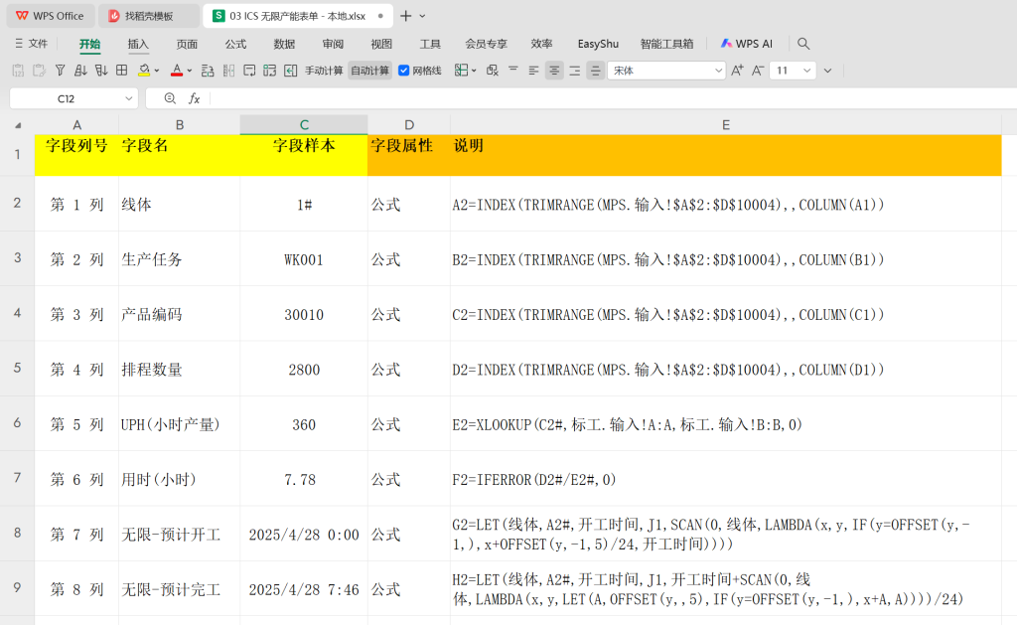Image resolution: width=1017 pixels, height=625 pixels.
Task: Open the 智能工具箱 tab
Action: (x=666, y=44)
